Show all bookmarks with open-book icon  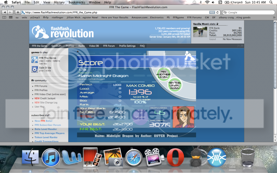pos(4,18)
